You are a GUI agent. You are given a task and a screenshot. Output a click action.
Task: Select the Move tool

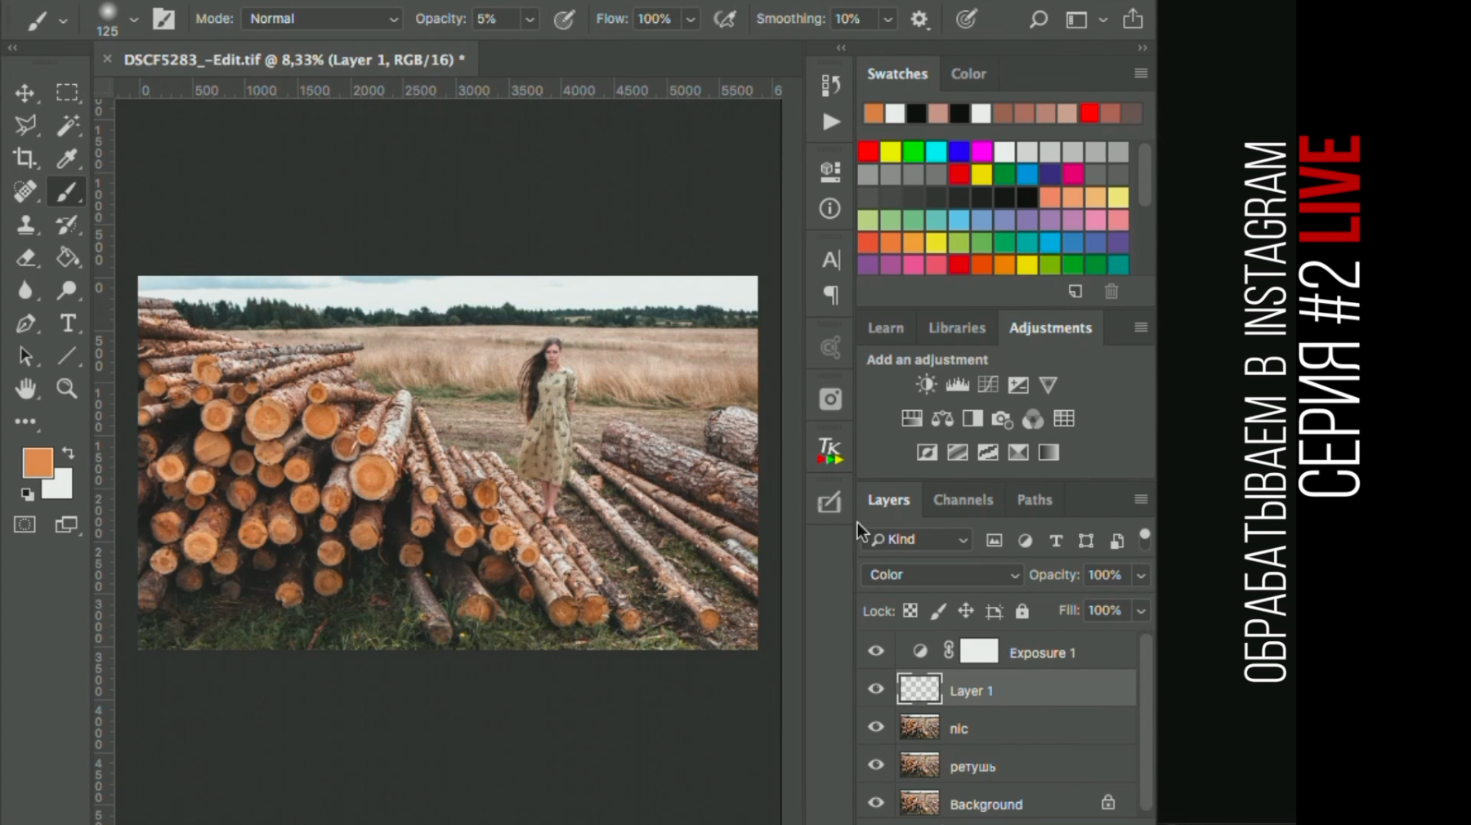pos(25,93)
